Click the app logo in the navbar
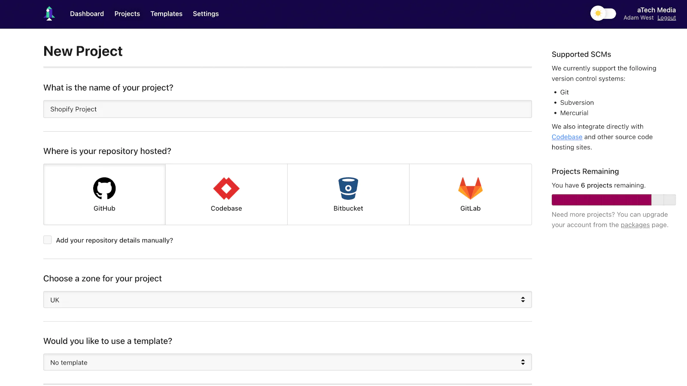687x386 pixels. click(x=50, y=14)
